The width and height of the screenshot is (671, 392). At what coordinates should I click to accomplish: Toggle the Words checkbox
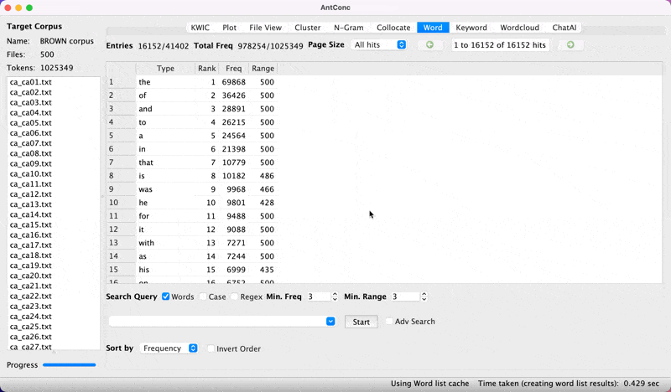[x=166, y=297]
